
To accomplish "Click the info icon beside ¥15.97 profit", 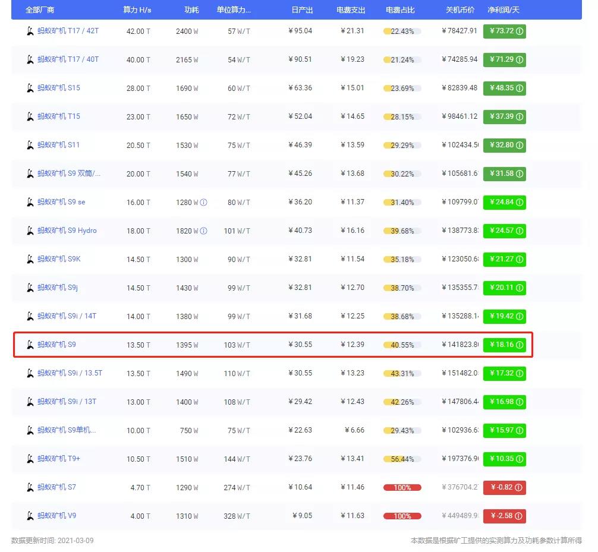I will (x=520, y=430).
